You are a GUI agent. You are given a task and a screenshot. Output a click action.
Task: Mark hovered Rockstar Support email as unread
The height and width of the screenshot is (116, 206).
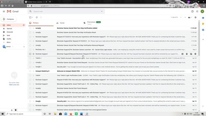tap(191, 54)
